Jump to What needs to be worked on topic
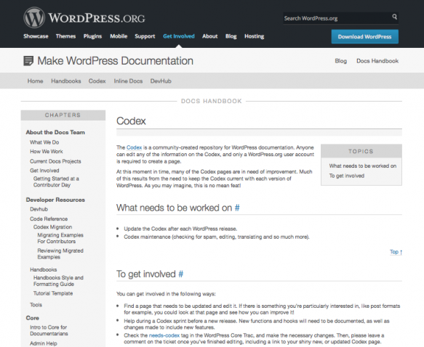The height and width of the screenshot is (347, 424). point(363,166)
